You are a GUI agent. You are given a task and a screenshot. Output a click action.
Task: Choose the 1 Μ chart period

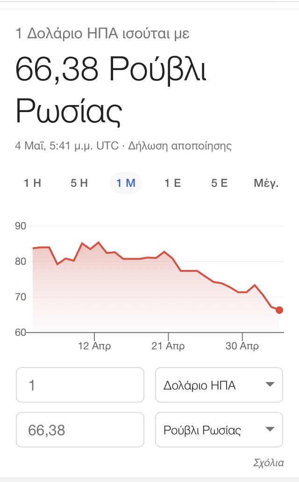(x=126, y=183)
